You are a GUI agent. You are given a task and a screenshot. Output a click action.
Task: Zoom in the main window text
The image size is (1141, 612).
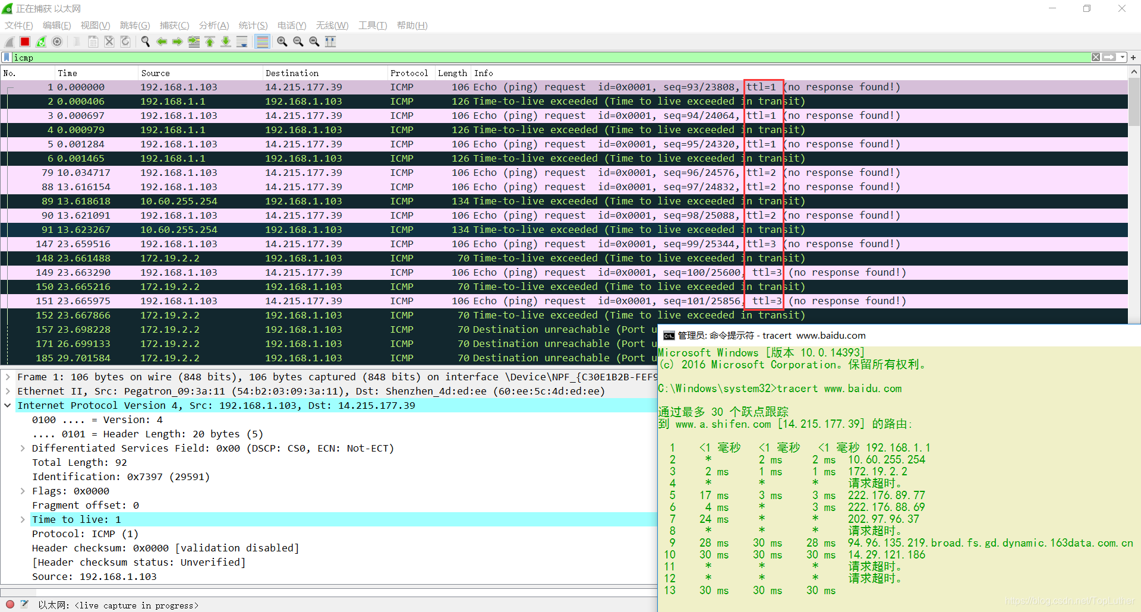point(282,42)
